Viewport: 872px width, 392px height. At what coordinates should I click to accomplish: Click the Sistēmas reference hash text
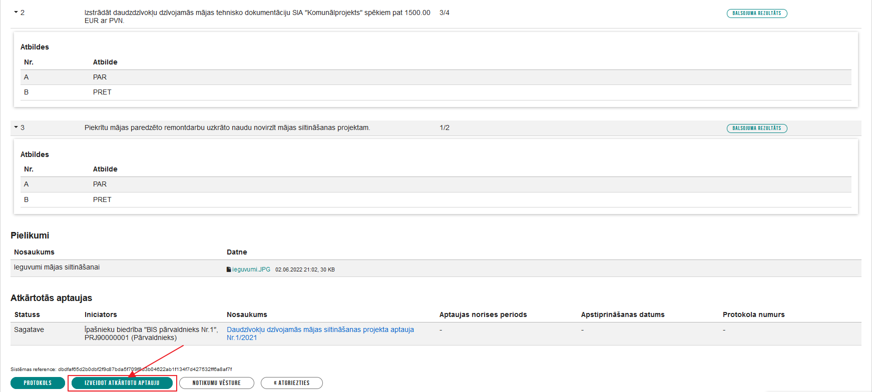(145, 369)
